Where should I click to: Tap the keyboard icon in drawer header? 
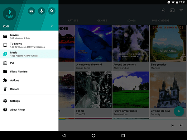tap(31, 11)
